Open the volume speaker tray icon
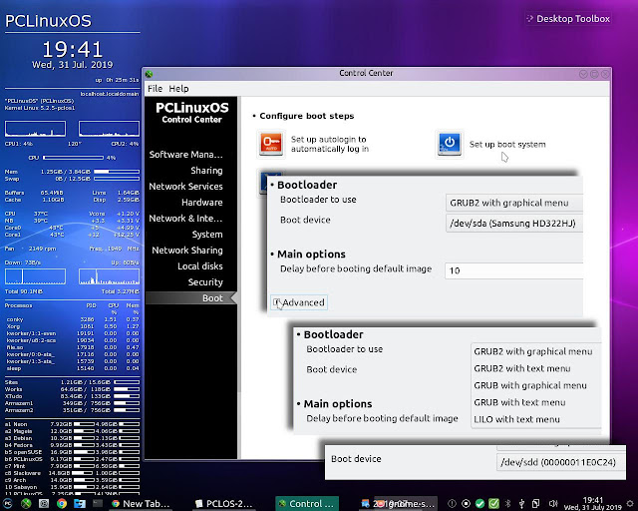The image size is (638, 511). pos(553,504)
